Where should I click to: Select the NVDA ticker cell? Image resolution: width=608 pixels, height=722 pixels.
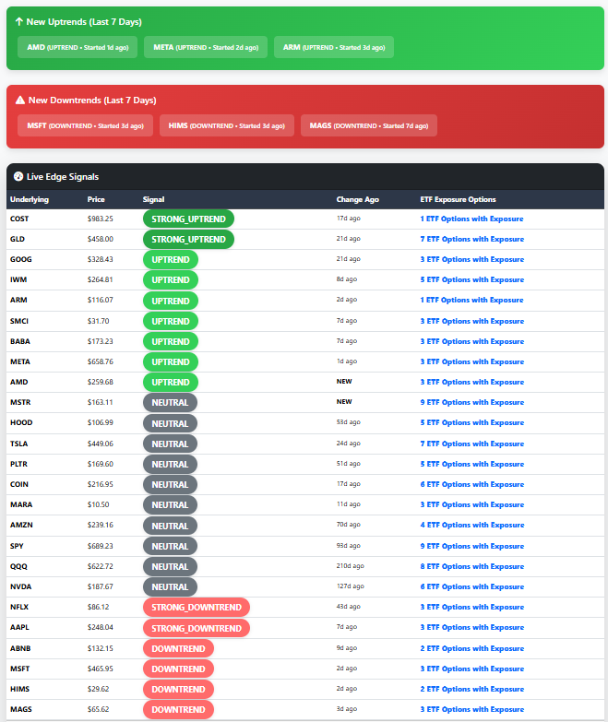point(20,586)
